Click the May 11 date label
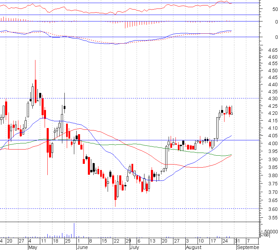This screenshot has width=279, height=250. pyautogui.click(x=44, y=241)
